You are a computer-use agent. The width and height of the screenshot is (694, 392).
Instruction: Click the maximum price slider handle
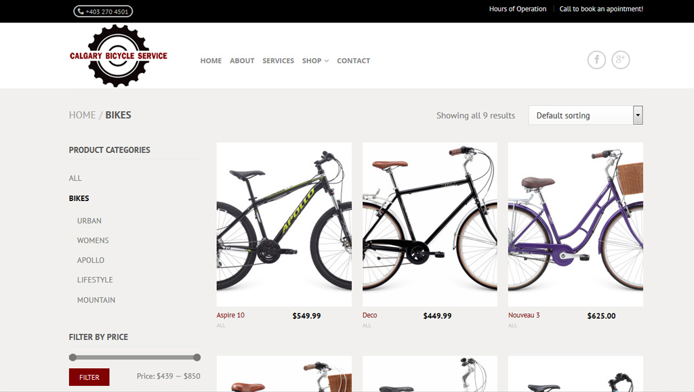(197, 357)
